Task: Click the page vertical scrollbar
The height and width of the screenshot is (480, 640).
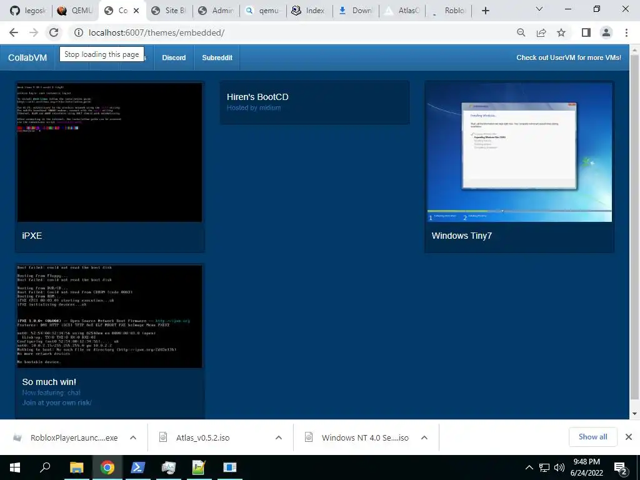Action: 634,227
